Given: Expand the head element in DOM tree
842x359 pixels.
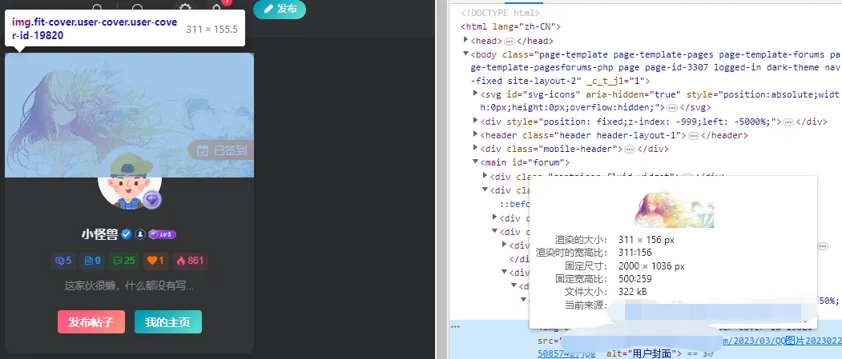Looking at the screenshot, I should (x=466, y=40).
